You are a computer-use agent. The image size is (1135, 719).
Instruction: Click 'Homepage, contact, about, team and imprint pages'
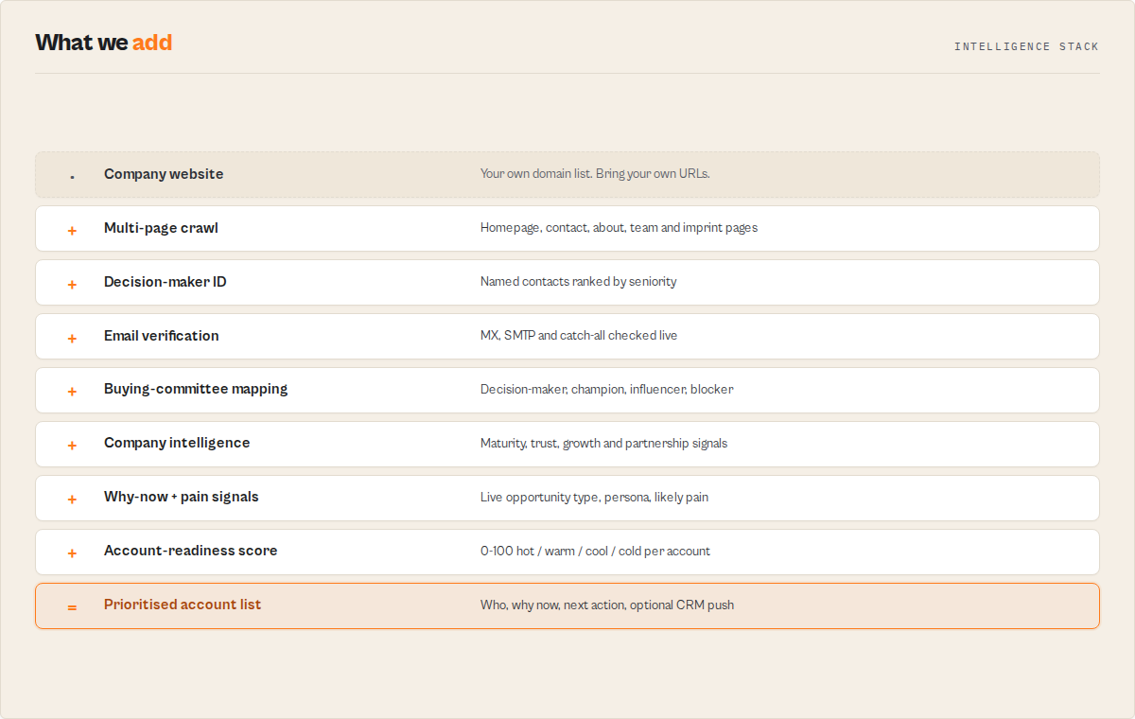pyautogui.click(x=619, y=228)
